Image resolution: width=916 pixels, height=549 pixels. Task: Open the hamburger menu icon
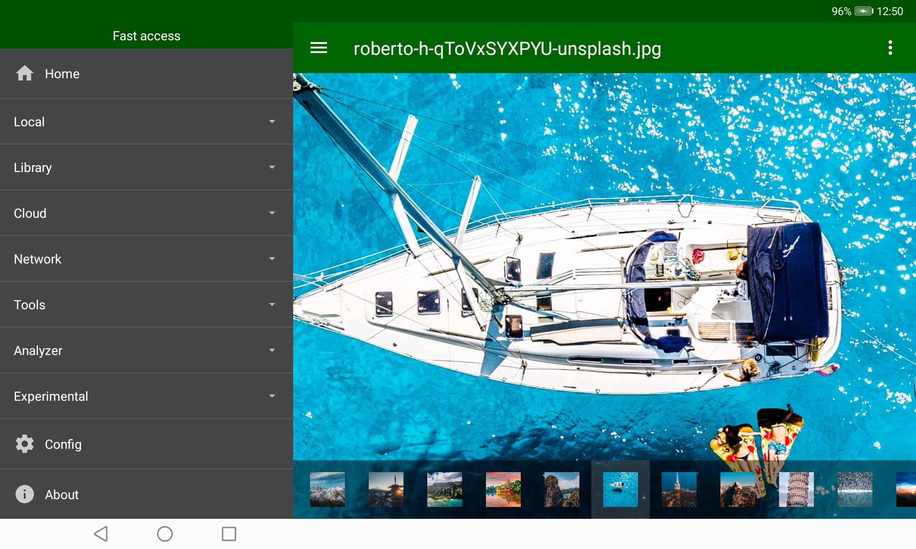pos(319,48)
